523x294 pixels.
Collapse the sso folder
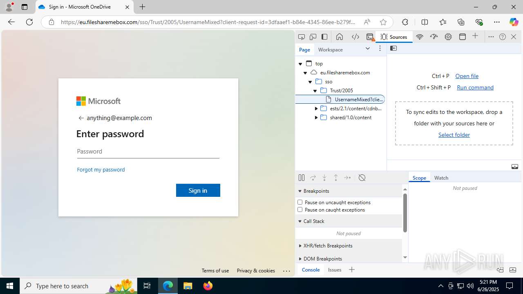(310, 82)
